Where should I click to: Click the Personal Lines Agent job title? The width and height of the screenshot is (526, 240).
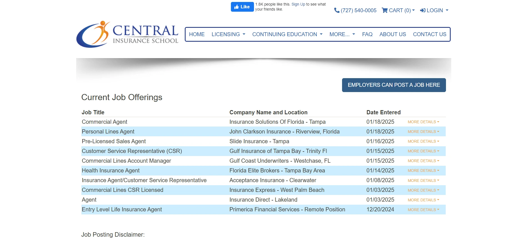tap(108, 132)
